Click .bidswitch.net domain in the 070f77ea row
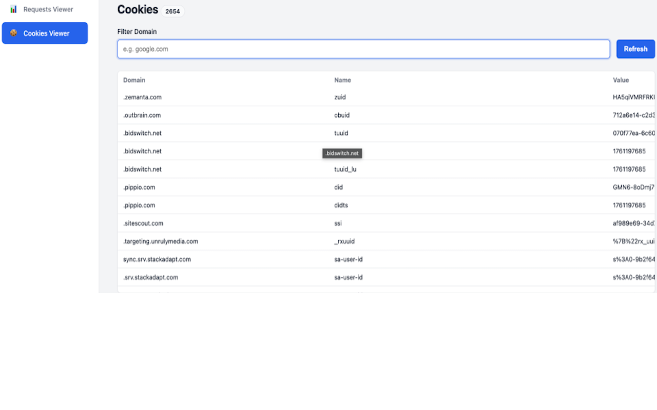Image resolution: width=657 pixels, height=410 pixels. click(x=142, y=133)
